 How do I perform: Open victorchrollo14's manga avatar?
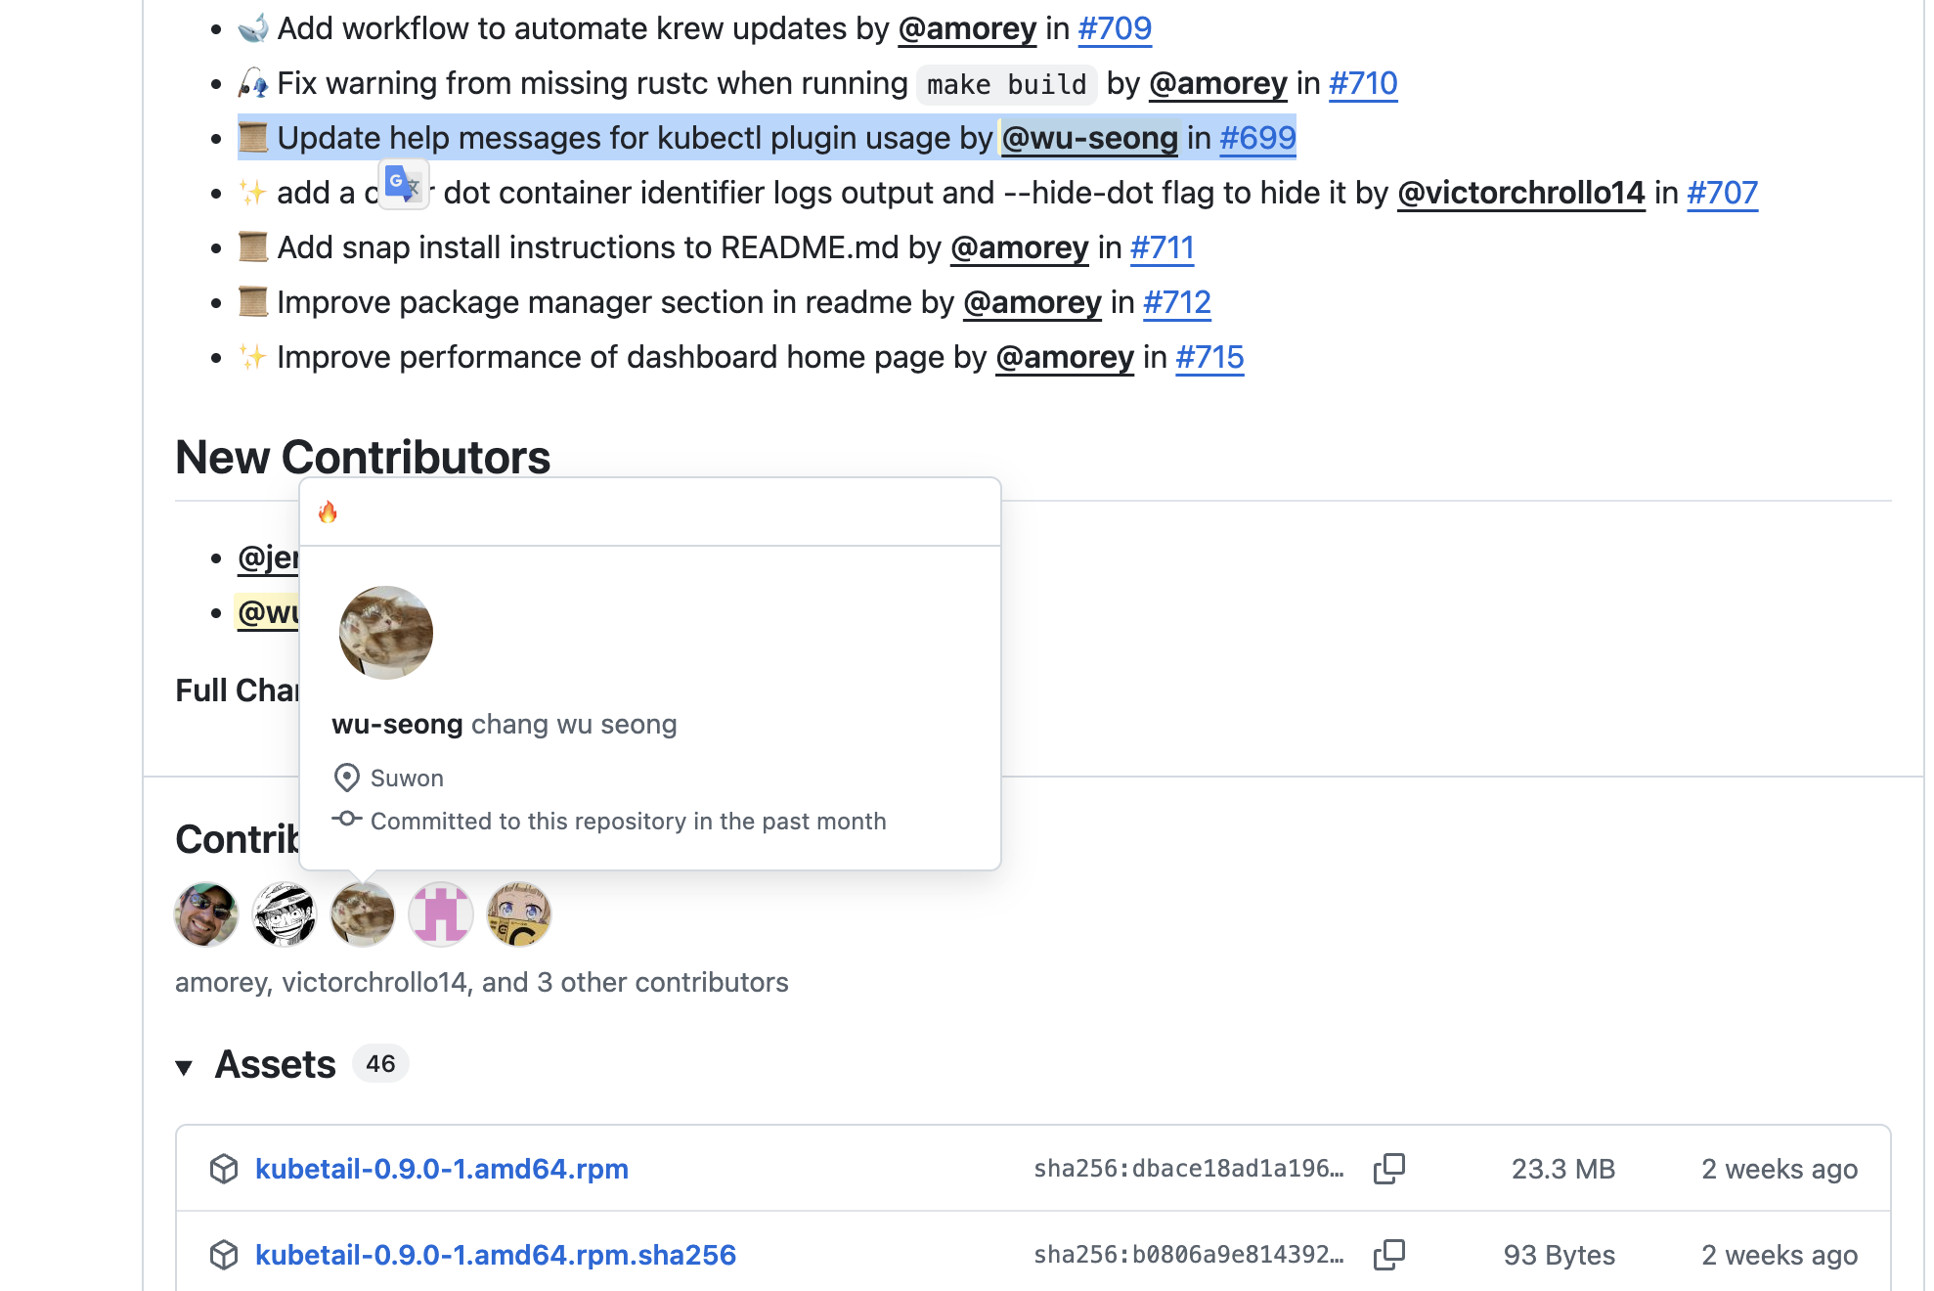[x=285, y=914]
